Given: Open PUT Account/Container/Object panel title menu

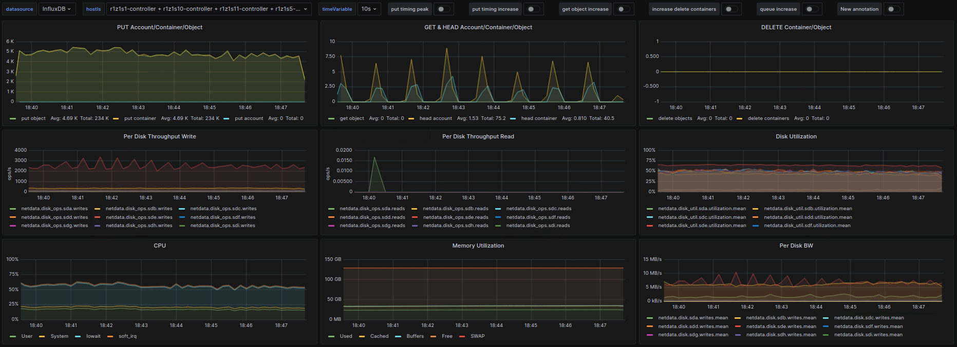Looking at the screenshot, I should [x=159, y=27].
